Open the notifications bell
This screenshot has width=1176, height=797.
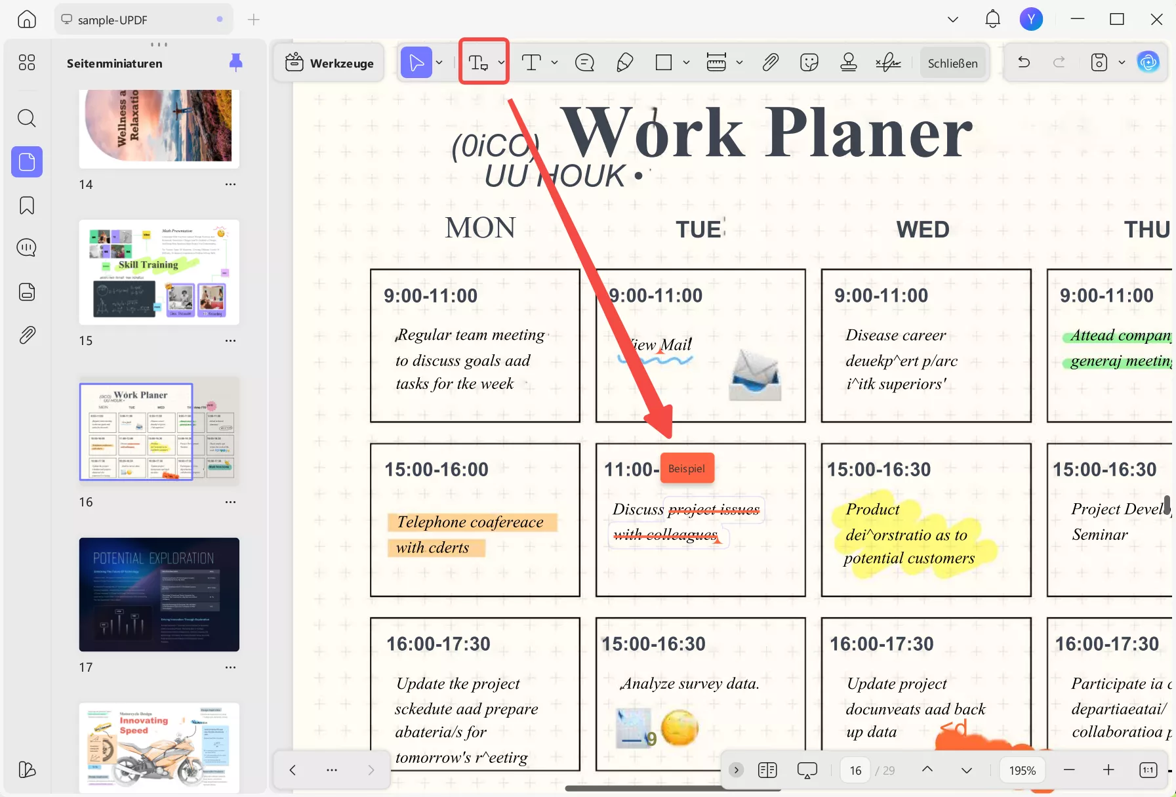[993, 20]
